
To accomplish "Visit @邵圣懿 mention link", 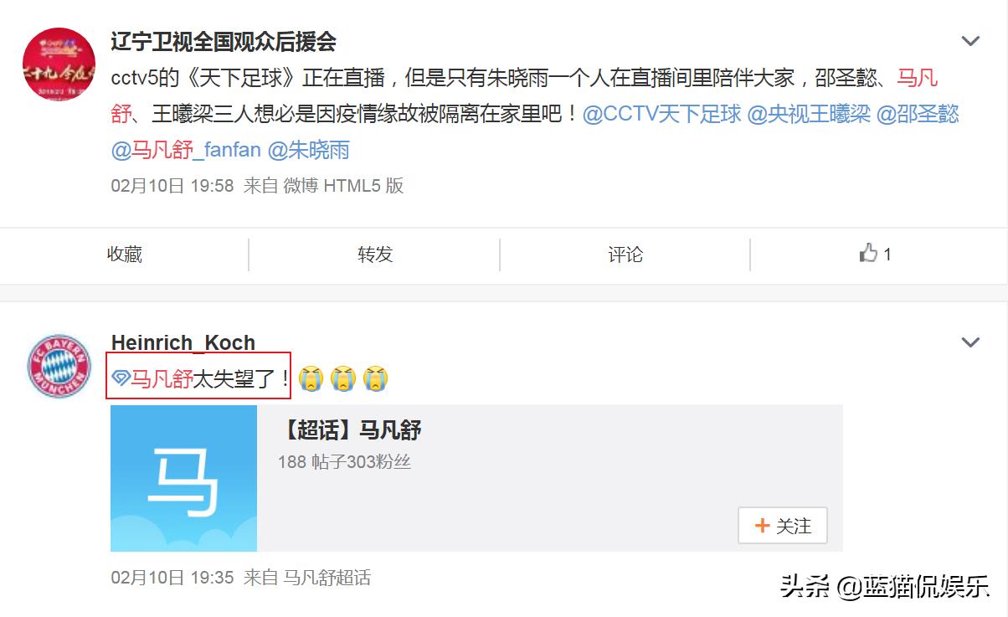I will pyautogui.click(x=918, y=114).
